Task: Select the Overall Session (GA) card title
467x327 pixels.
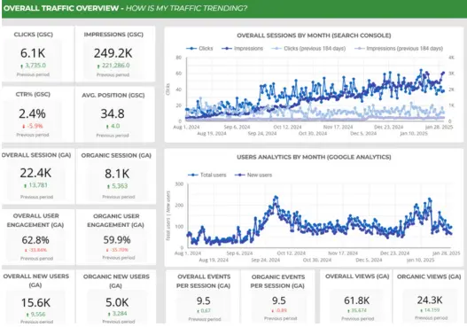Action: [36, 155]
